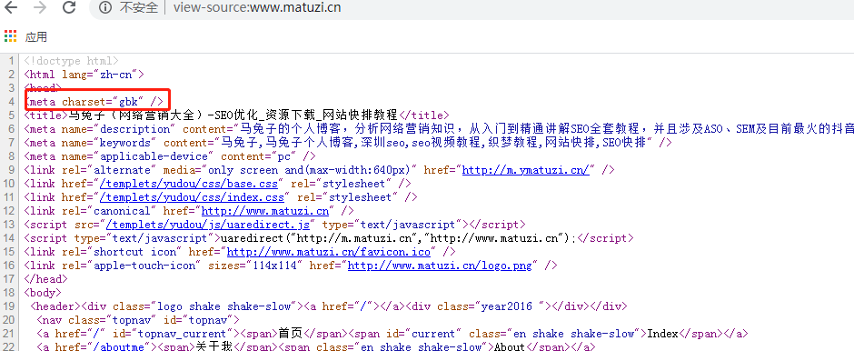The width and height of the screenshot is (854, 351).
Task: Click line number 21
Action: click(9, 334)
